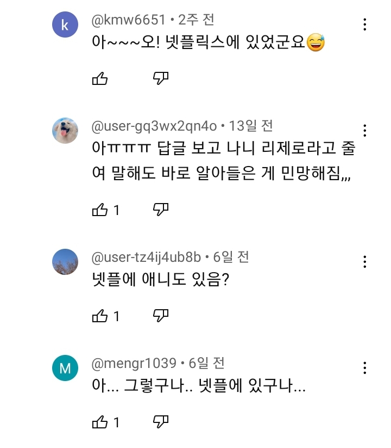Like the comment by @user-tz4ij4ub8b
This screenshot has height=448, width=391.
pos(100,316)
